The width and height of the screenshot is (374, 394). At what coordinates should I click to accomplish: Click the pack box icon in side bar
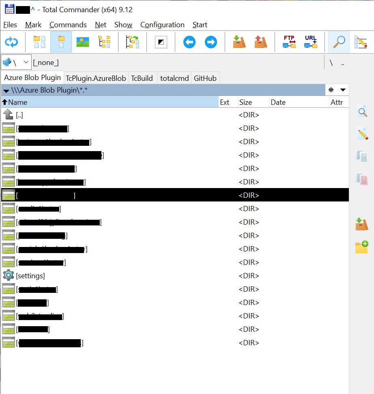point(362,224)
